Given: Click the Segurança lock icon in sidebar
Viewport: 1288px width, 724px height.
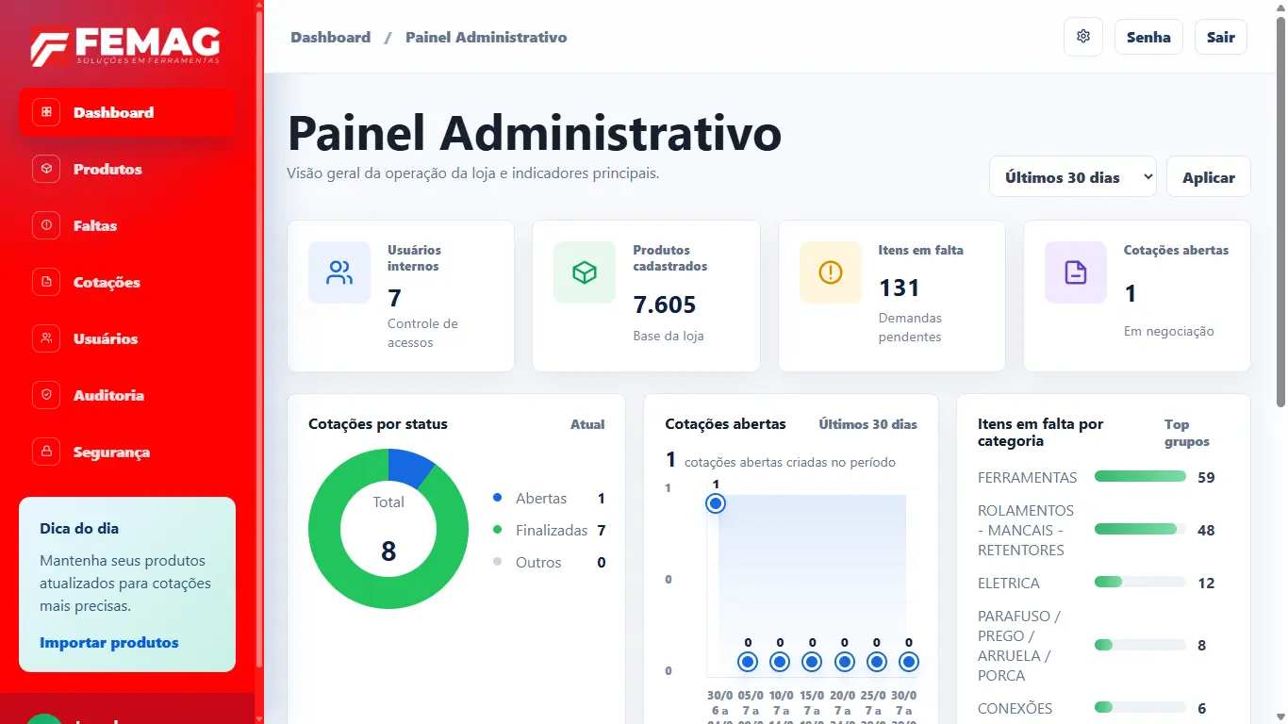Looking at the screenshot, I should coord(46,452).
